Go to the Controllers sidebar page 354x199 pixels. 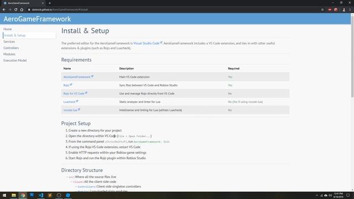[11, 48]
